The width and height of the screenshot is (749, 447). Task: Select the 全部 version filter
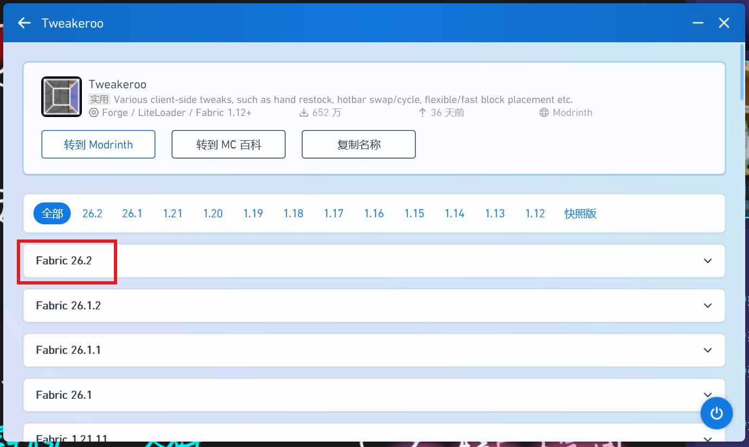coord(52,213)
